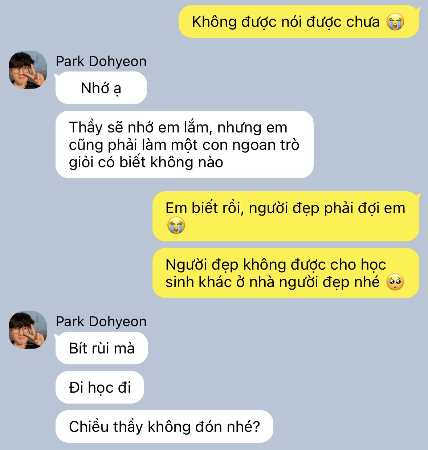Select the yellow 'Em biết rồi' message bubble
This screenshot has height=450, width=428.
pyautogui.click(x=286, y=216)
